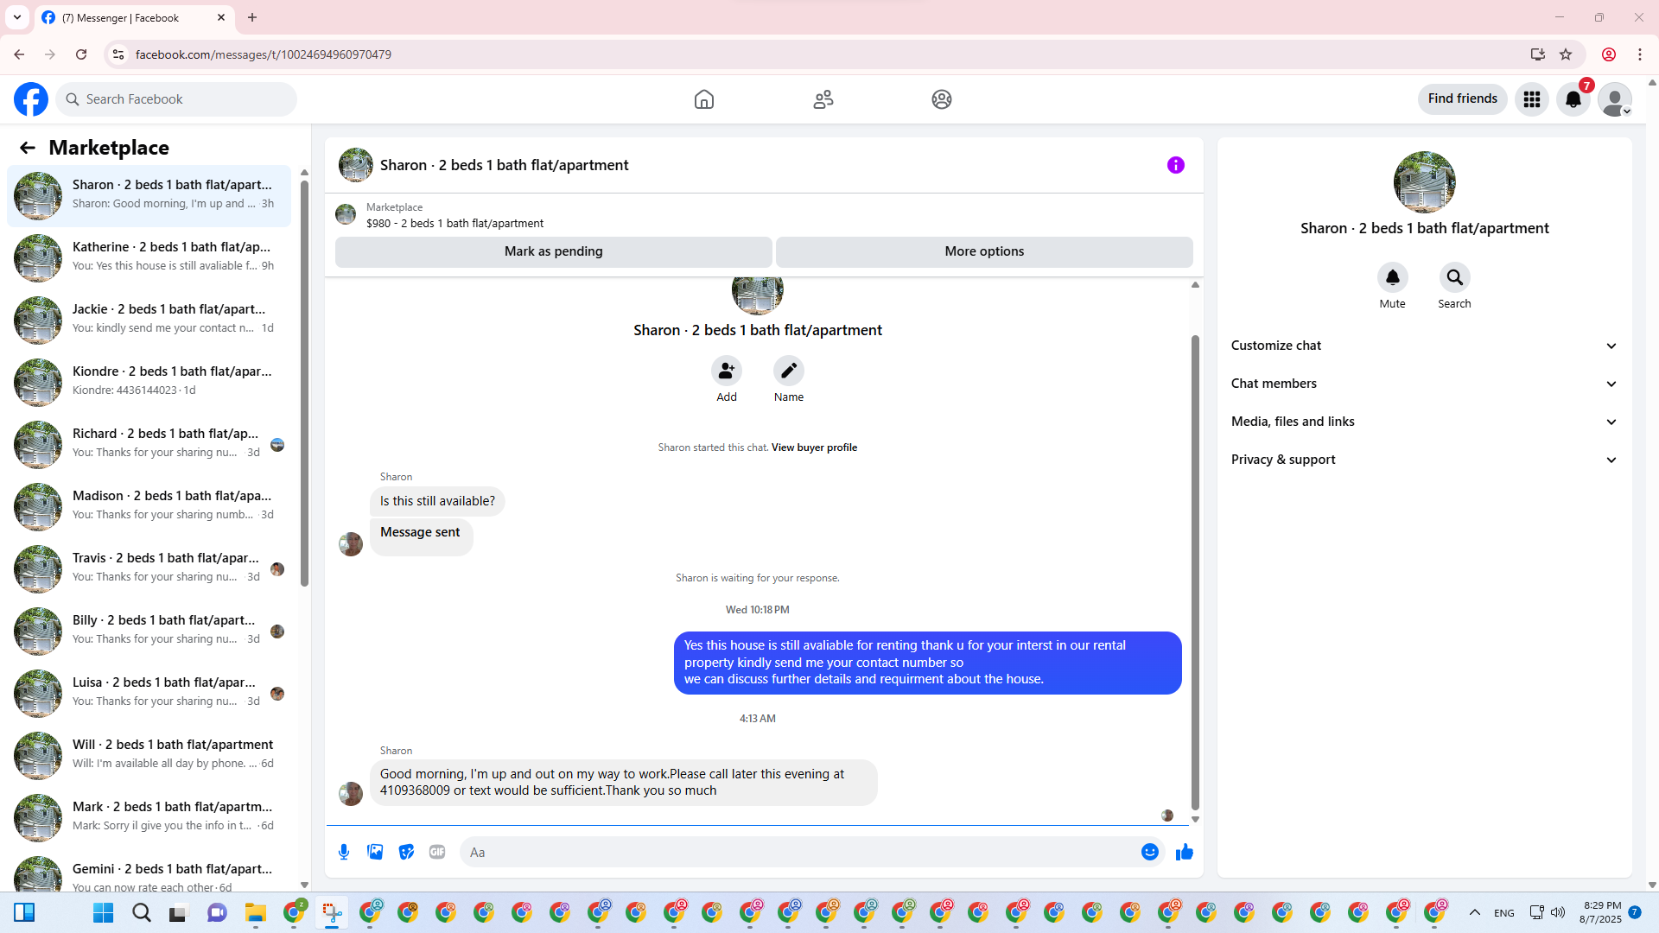Show hidden system tray icons
This screenshot has width=1659, height=933.
pos(1475,913)
